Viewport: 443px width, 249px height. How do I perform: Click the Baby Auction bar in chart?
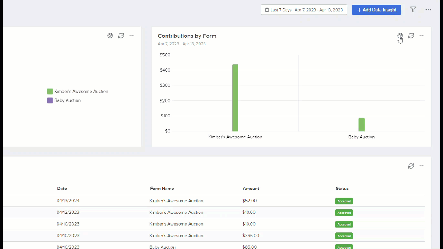pos(361,125)
